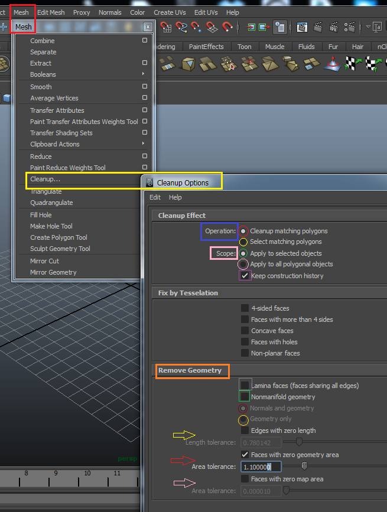The width and height of the screenshot is (387, 512).
Task: Click the geometry Area tolerance slider handle
Action: pos(304,466)
